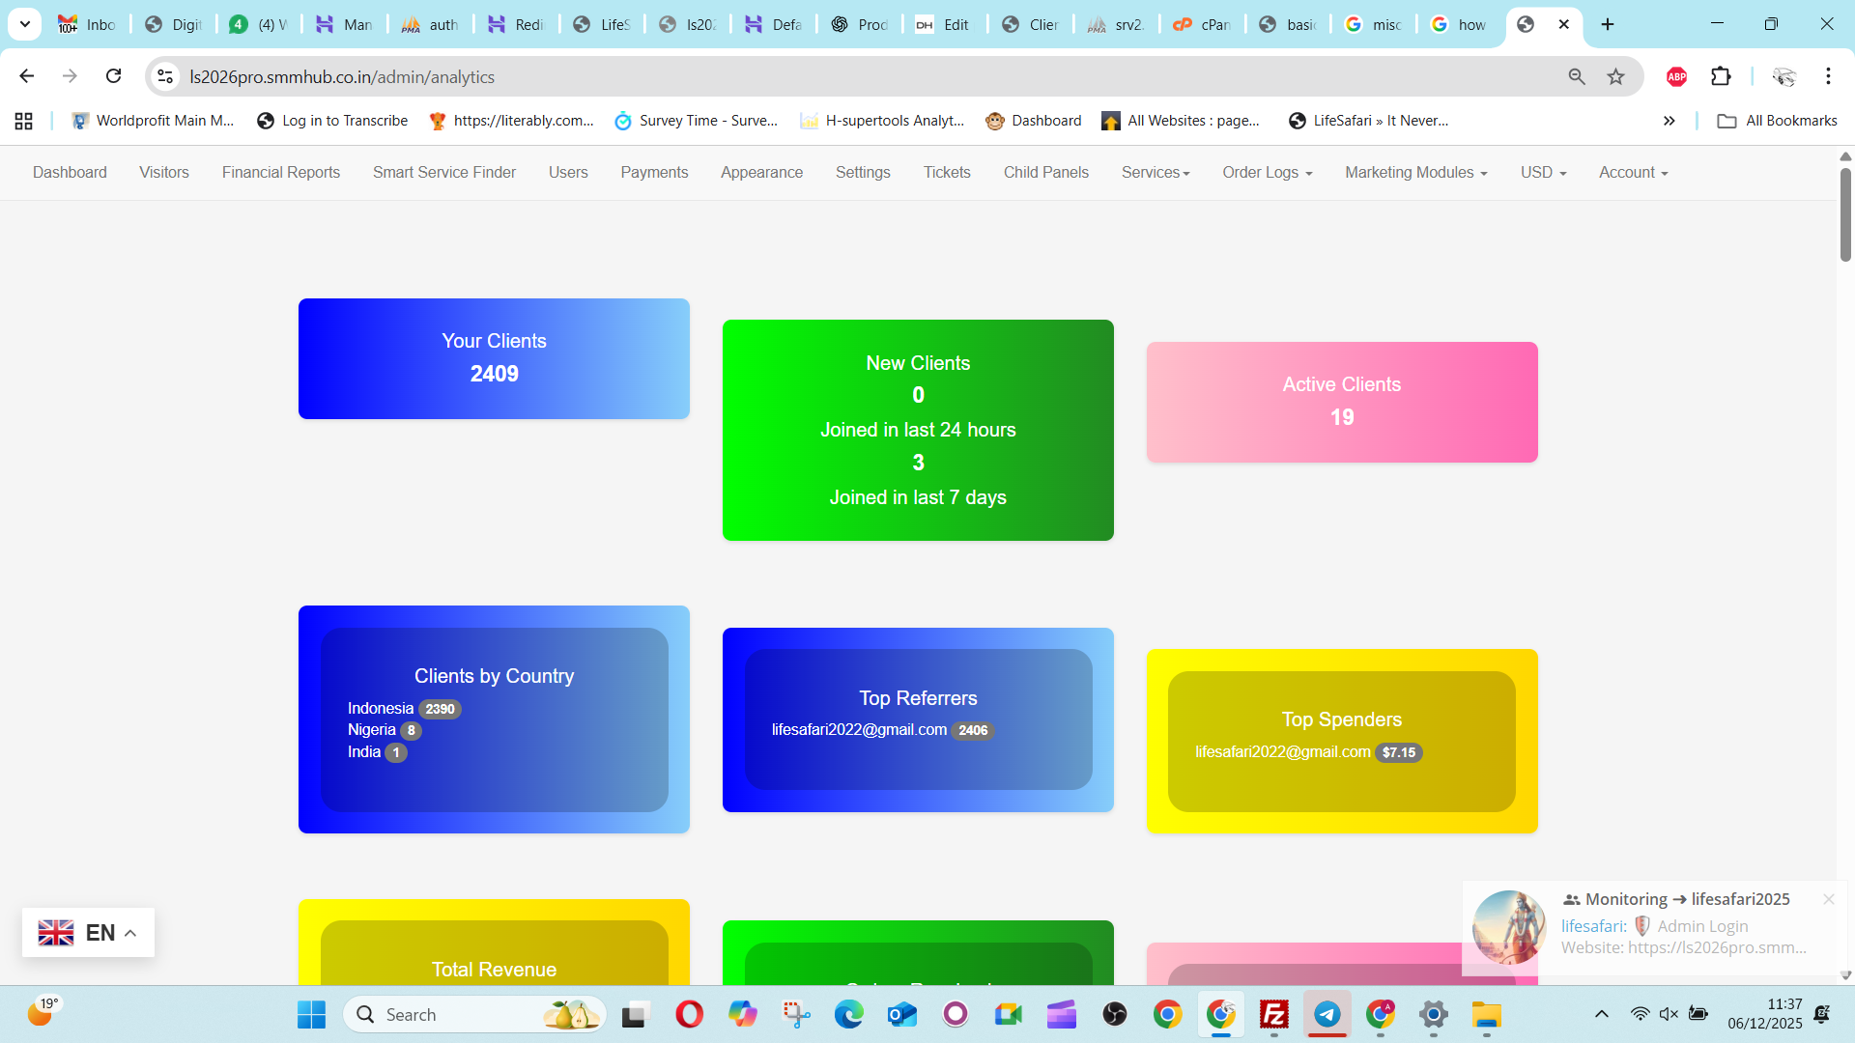Open the cPanel browser tab
This screenshot has height=1043, width=1855.
[x=1203, y=24]
